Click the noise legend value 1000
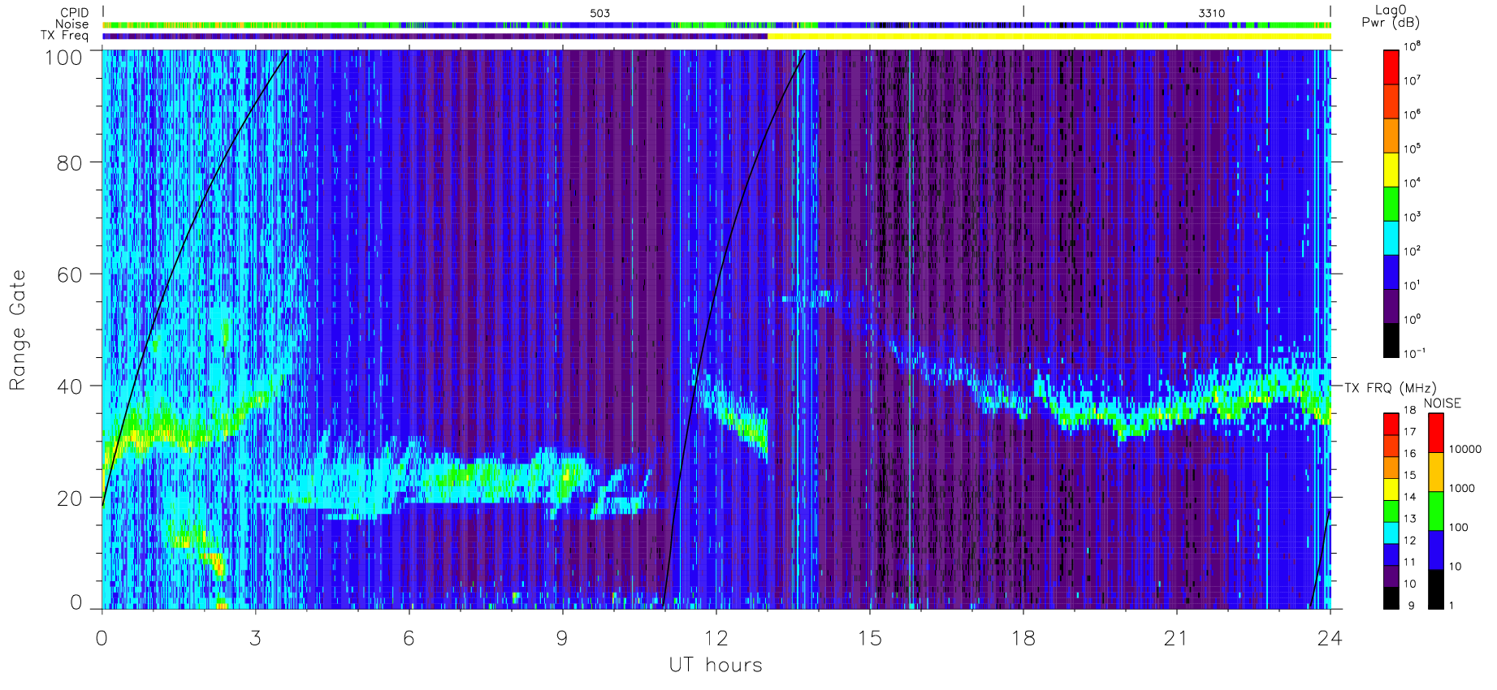The width and height of the screenshot is (1497, 690). coord(1462,488)
